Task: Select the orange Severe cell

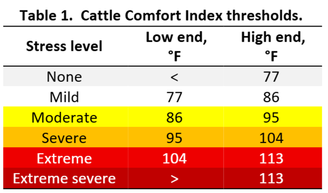Action: [64, 138]
